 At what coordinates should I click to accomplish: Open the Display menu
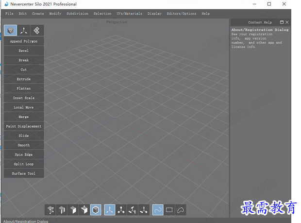pos(154,14)
